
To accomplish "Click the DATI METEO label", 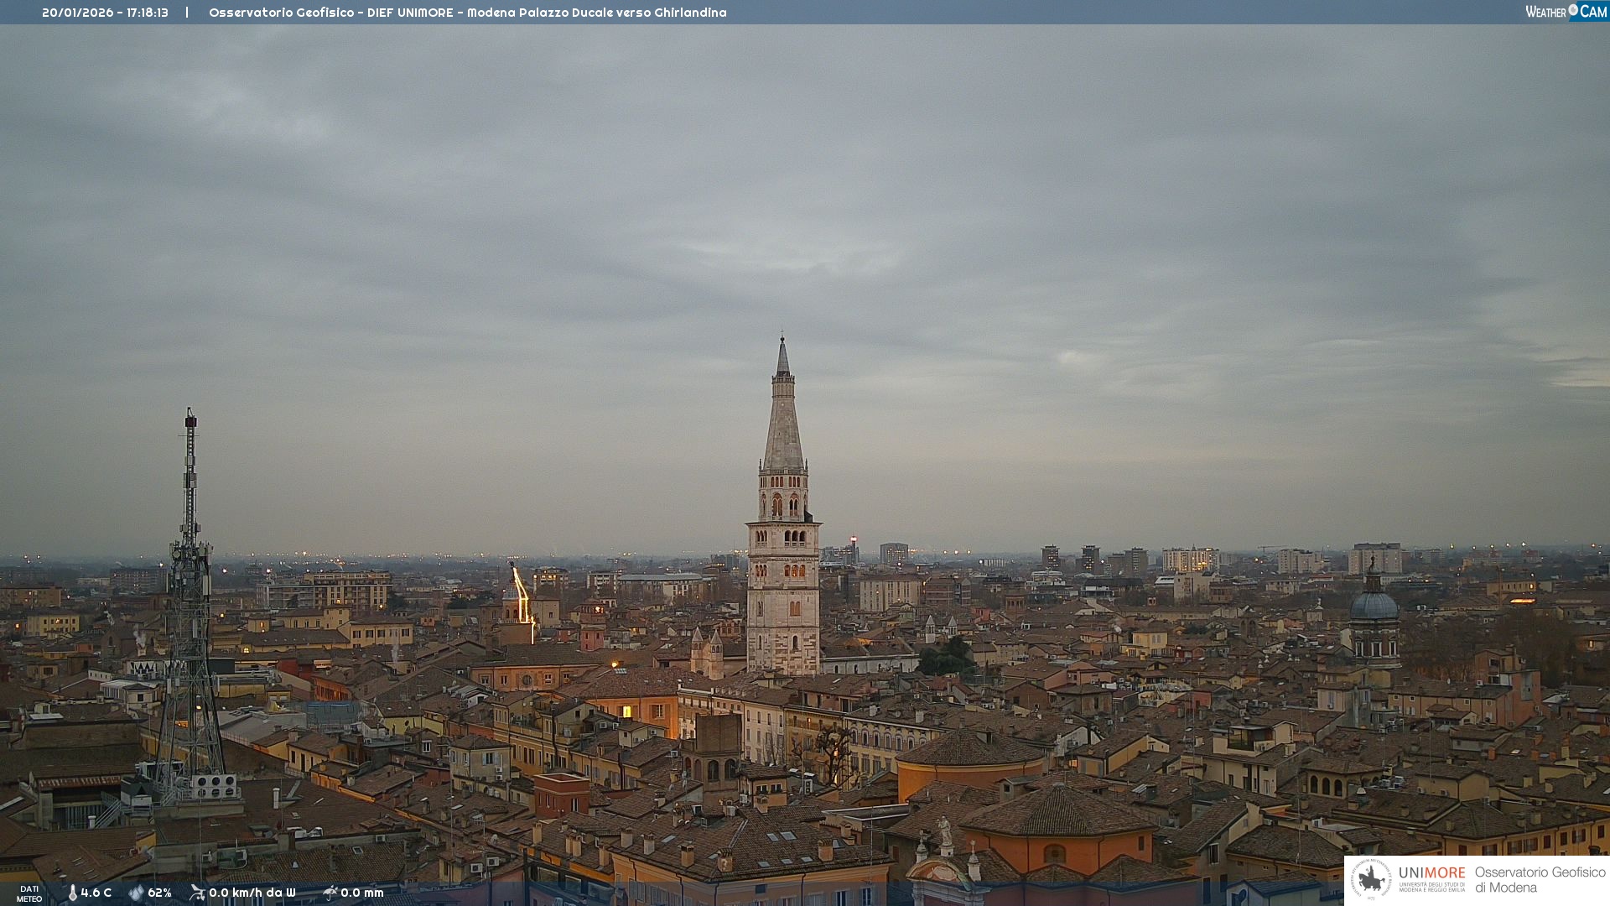I will coord(29,893).
